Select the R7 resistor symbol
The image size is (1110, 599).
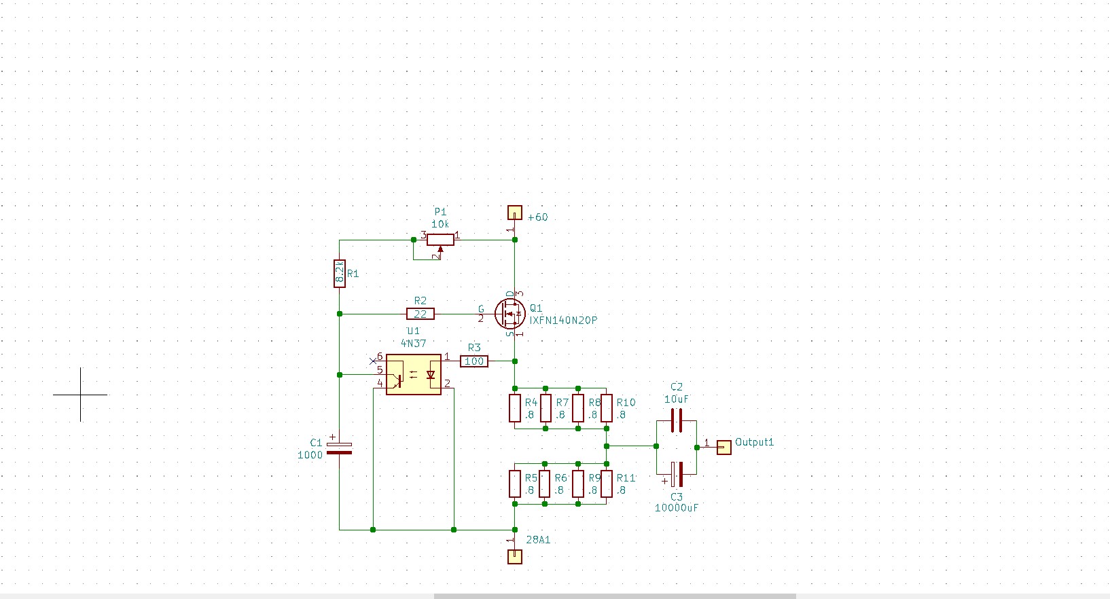545,407
